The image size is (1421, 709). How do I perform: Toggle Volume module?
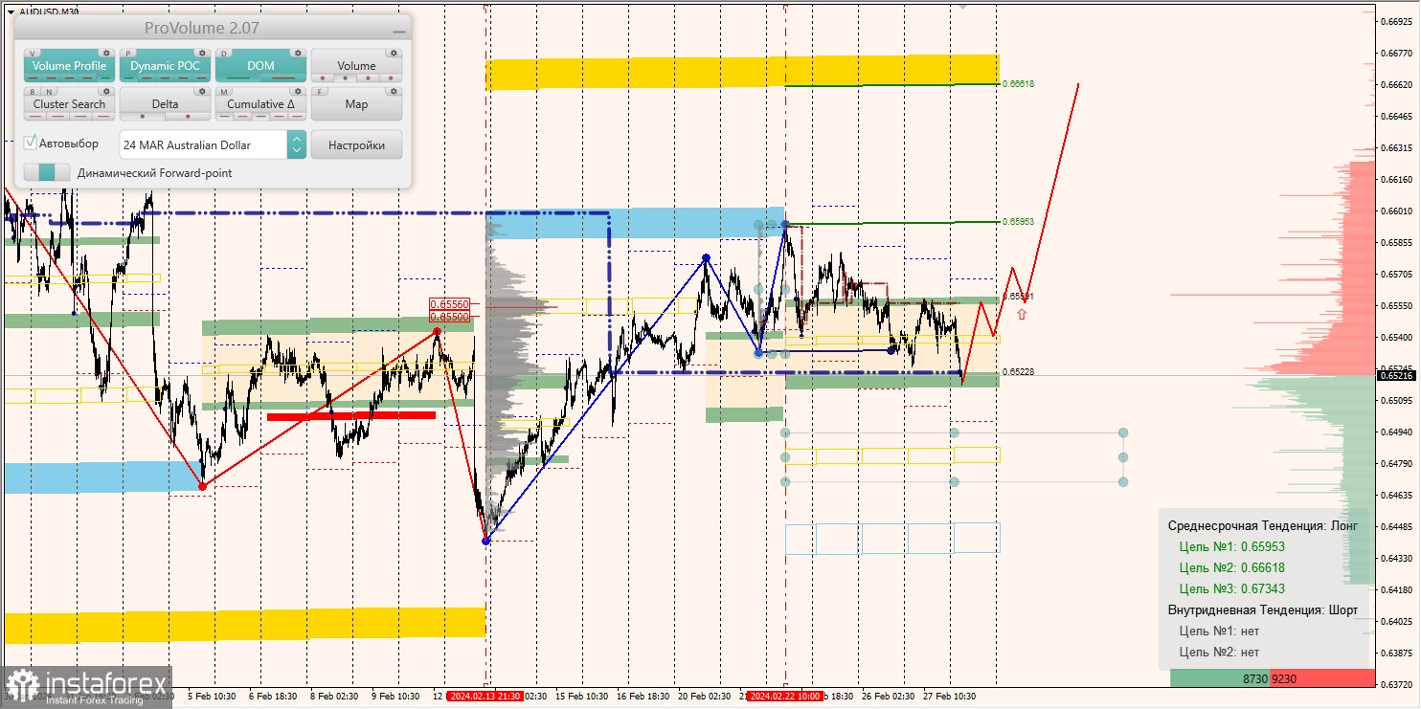tap(356, 66)
